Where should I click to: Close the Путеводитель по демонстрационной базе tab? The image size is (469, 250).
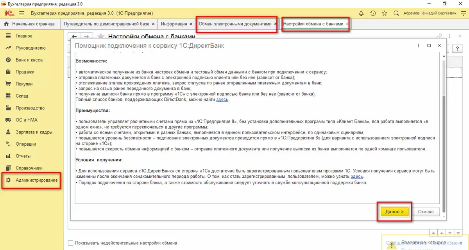pyautogui.click(x=153, y=24)
